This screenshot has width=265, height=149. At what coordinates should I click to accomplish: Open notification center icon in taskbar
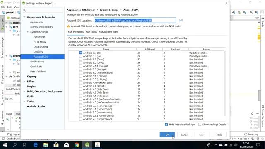[258, 145]
